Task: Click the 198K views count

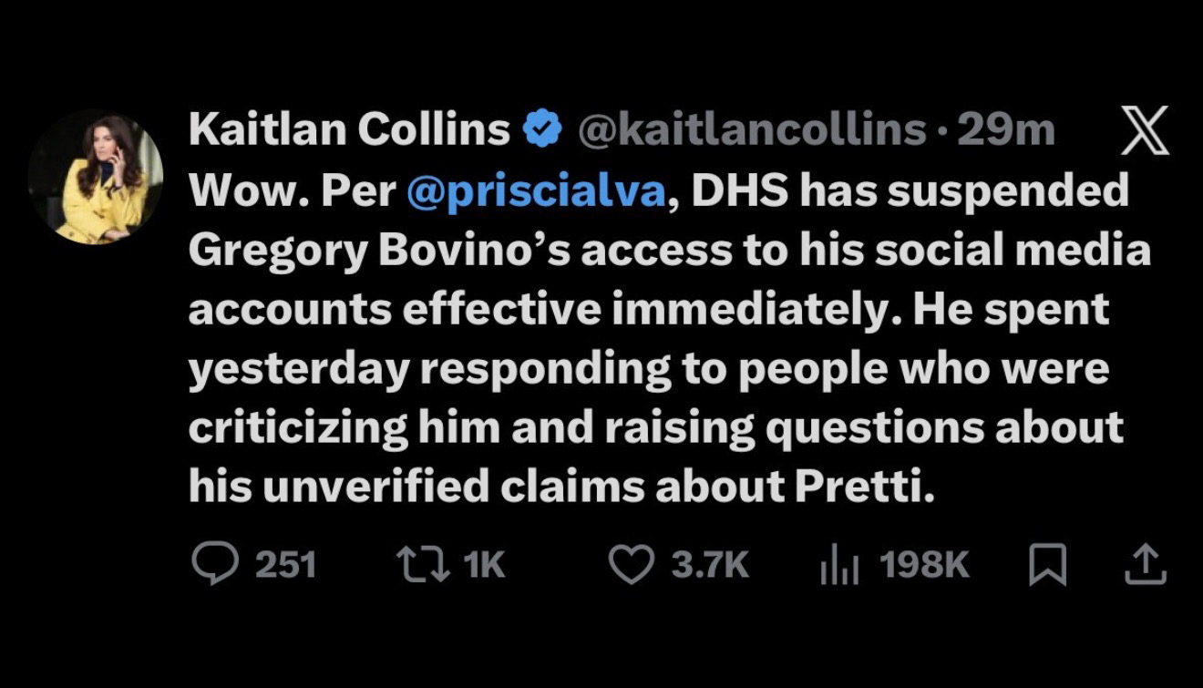Action: point(924,565)
